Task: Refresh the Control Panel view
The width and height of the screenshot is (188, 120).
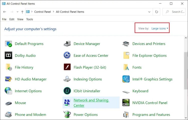Action: pyautogui.click(x=156, y=12)
